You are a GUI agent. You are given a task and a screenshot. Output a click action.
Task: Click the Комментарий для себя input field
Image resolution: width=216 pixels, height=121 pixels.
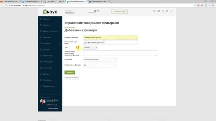click(110, 43)
